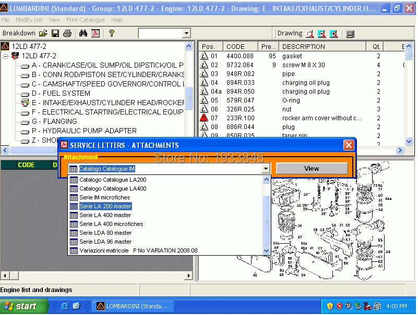Click the View button in attachments dialog

312,168
